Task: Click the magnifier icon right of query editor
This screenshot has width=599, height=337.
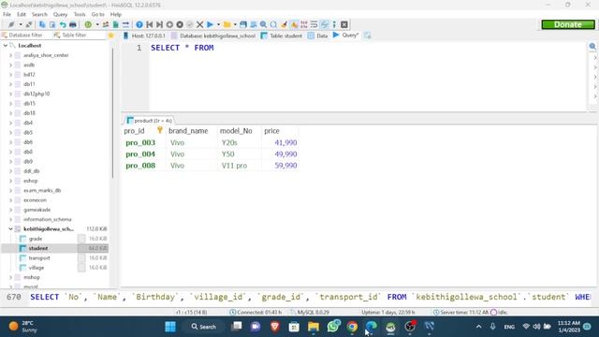Action: click(592, 46)
